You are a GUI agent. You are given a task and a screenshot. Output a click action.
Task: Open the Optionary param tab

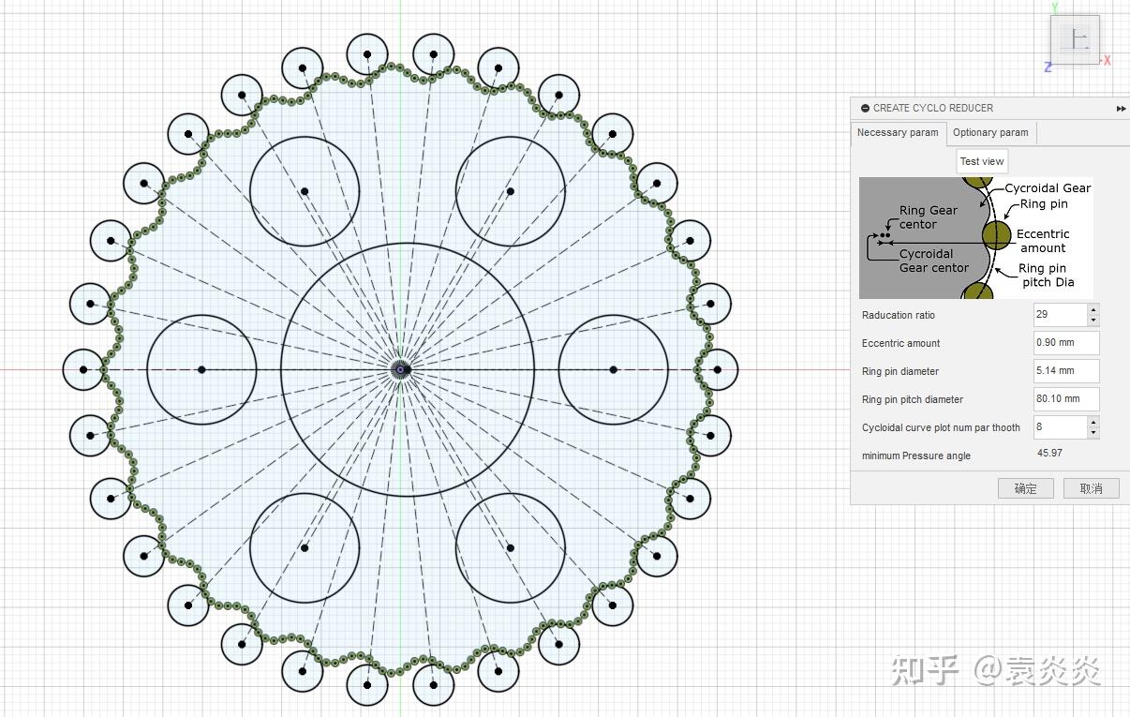[990, 133]
